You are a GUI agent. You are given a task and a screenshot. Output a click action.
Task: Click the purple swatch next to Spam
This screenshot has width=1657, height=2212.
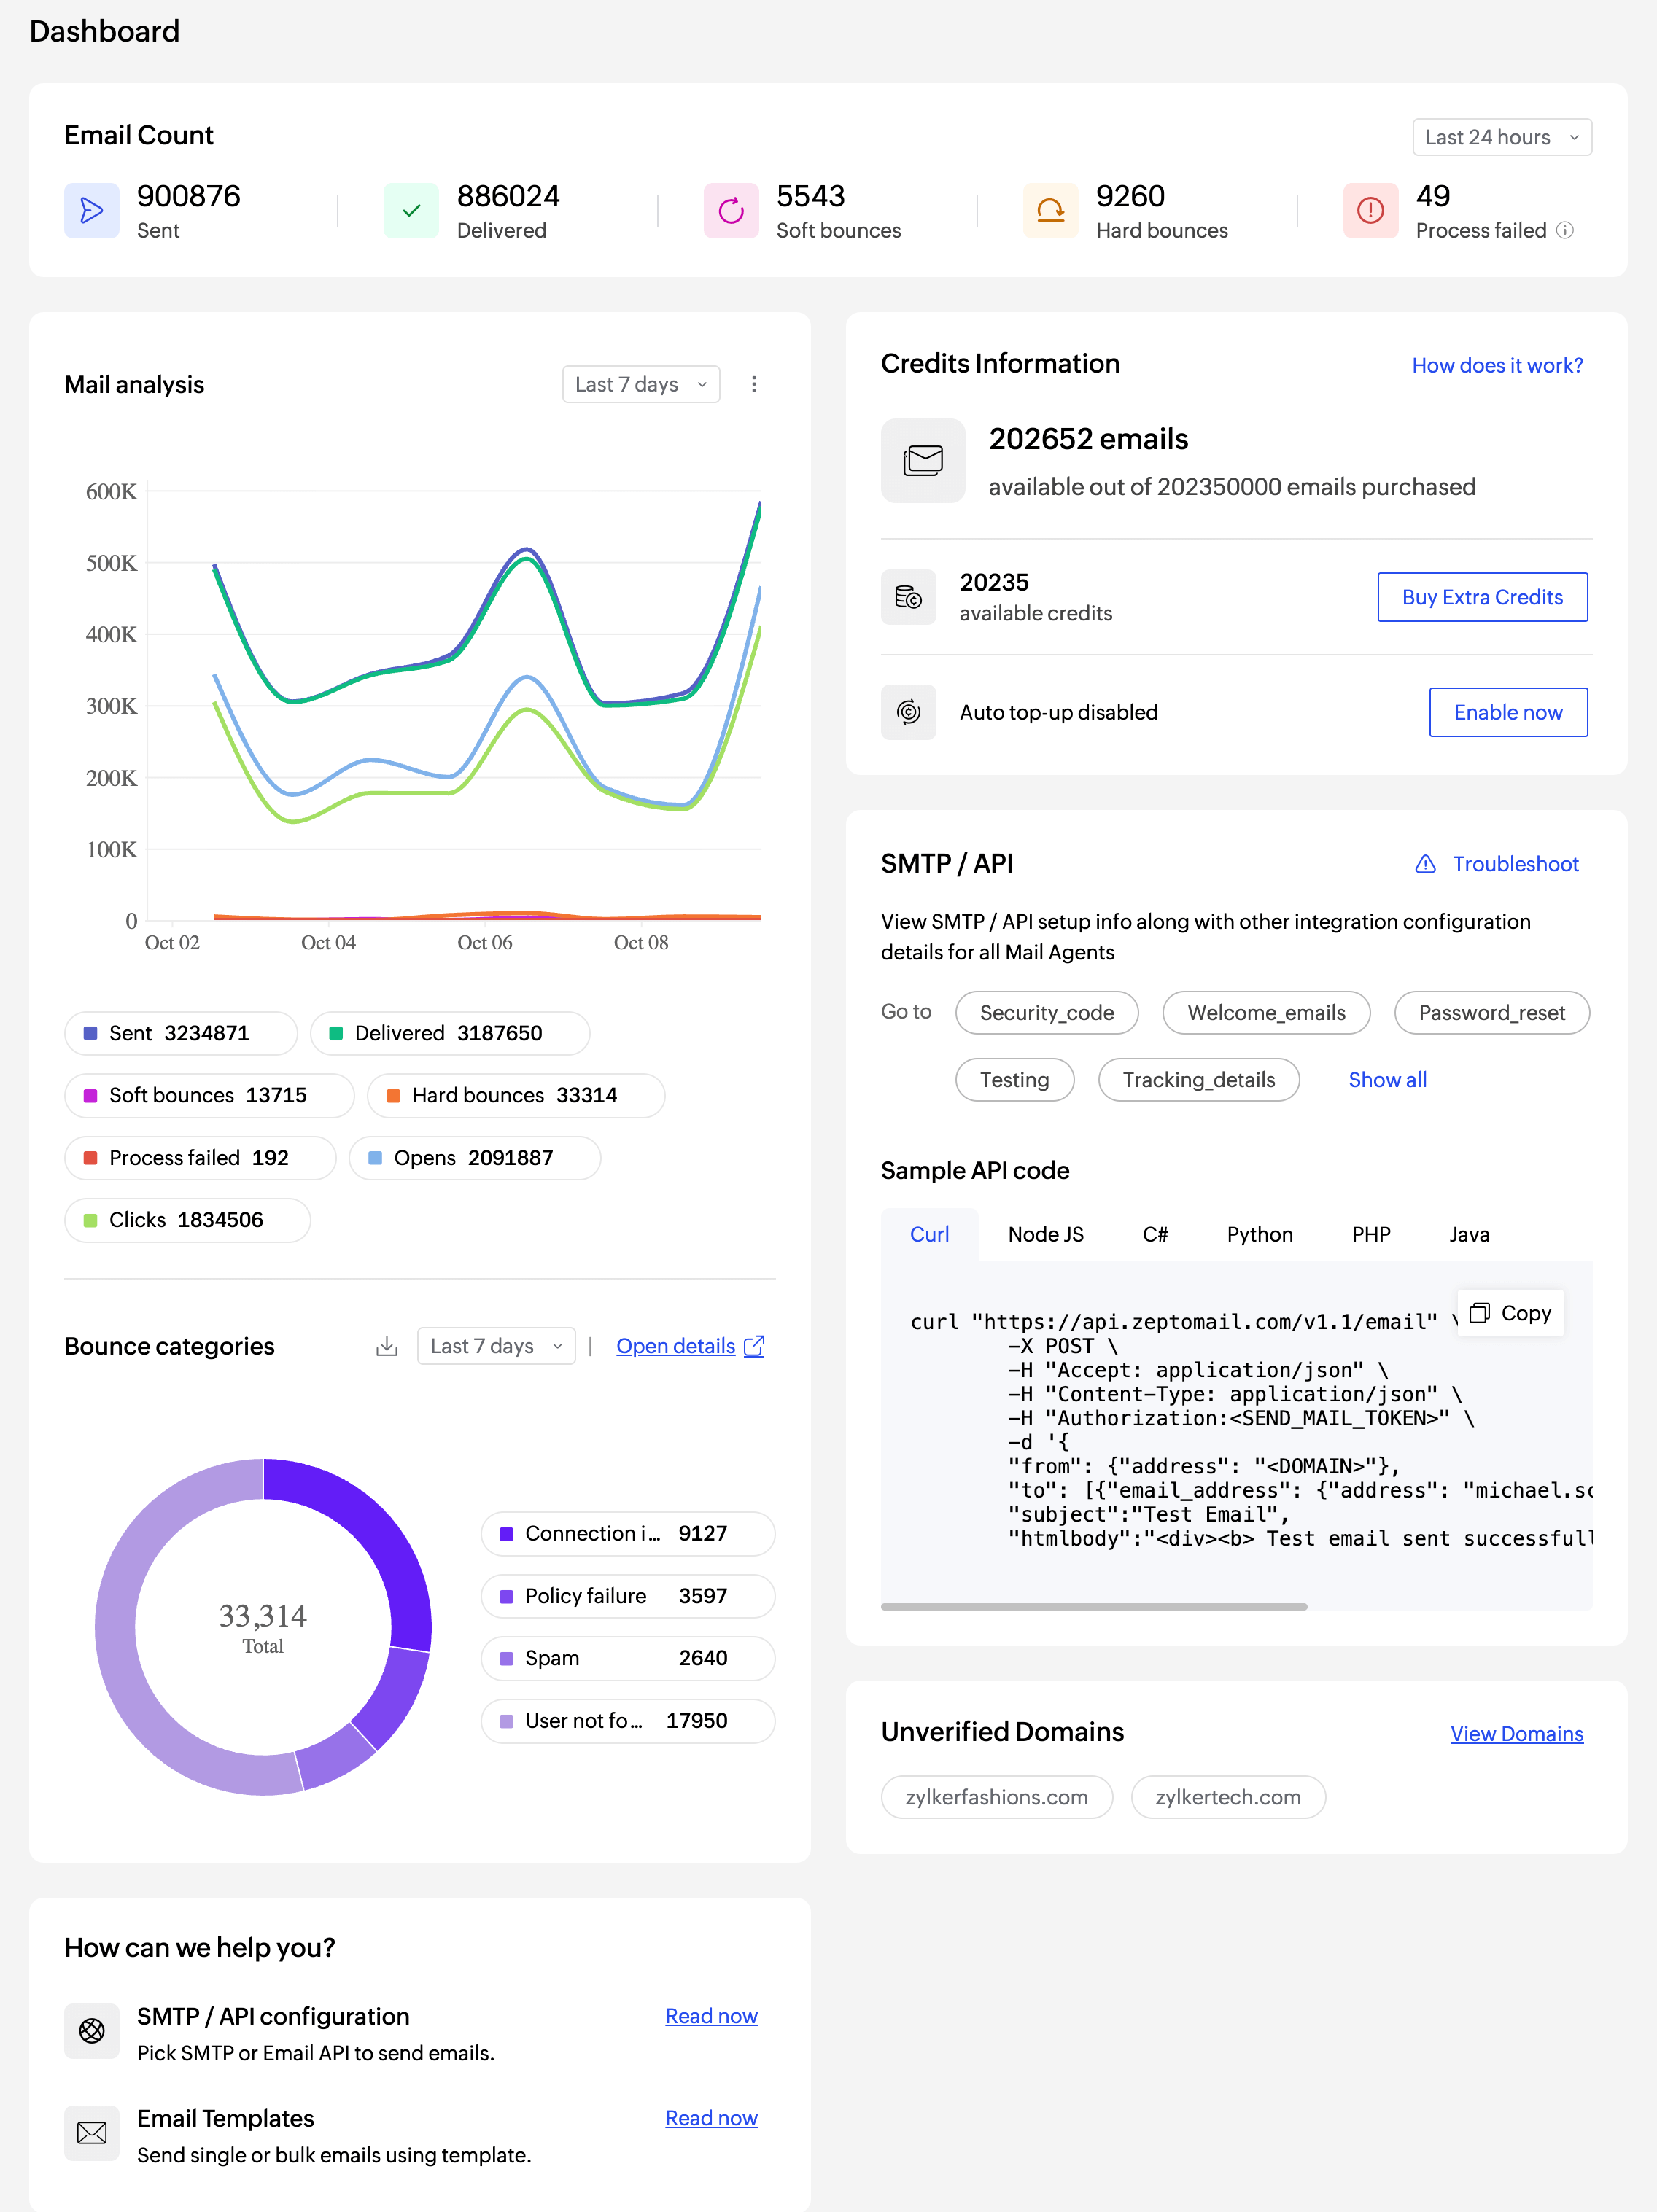point(506,1658)
